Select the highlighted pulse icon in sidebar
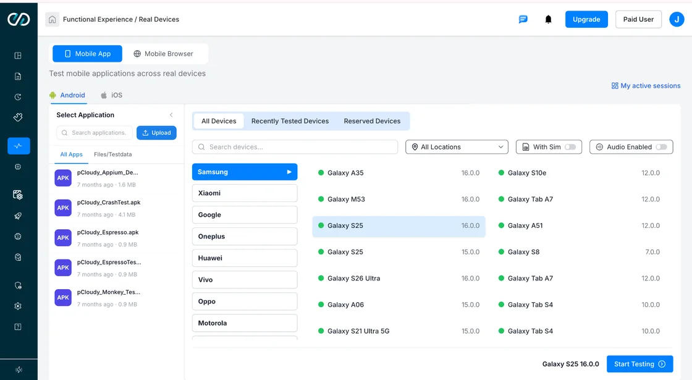 click(19, 146)
